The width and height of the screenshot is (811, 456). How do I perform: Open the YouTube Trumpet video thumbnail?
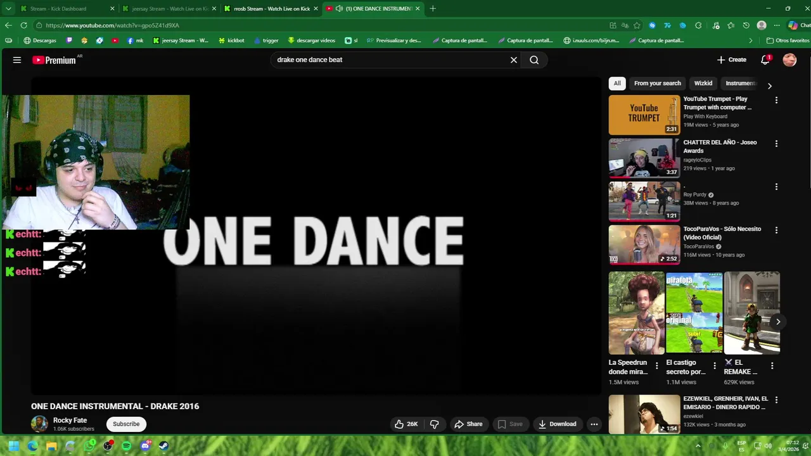coord(644,115)
